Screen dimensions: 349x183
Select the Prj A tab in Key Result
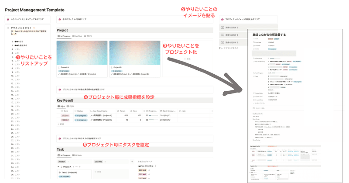61,107
